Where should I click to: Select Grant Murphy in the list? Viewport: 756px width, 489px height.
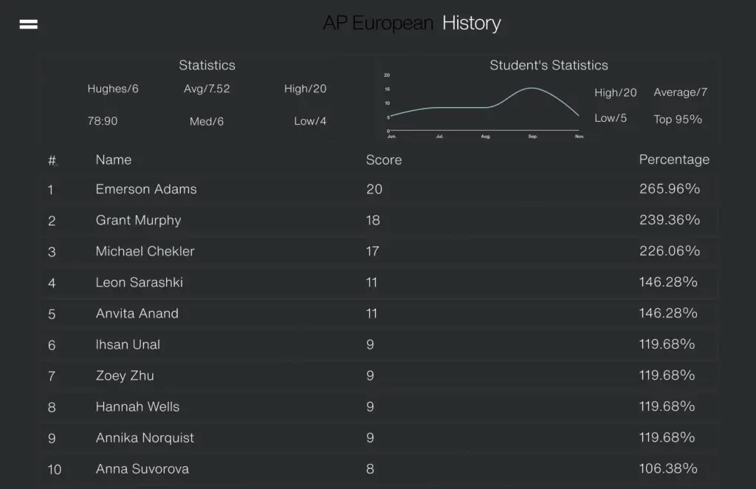coord(379,220)
